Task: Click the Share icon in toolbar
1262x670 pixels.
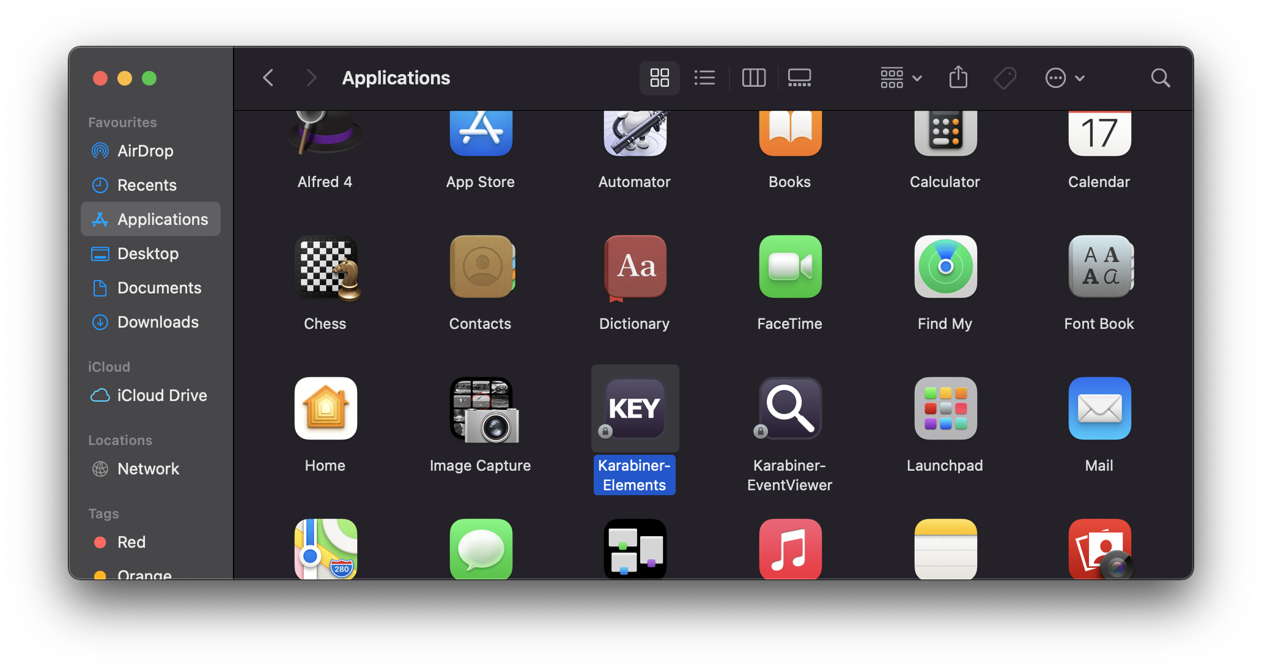Action: (x=958, y=78)
